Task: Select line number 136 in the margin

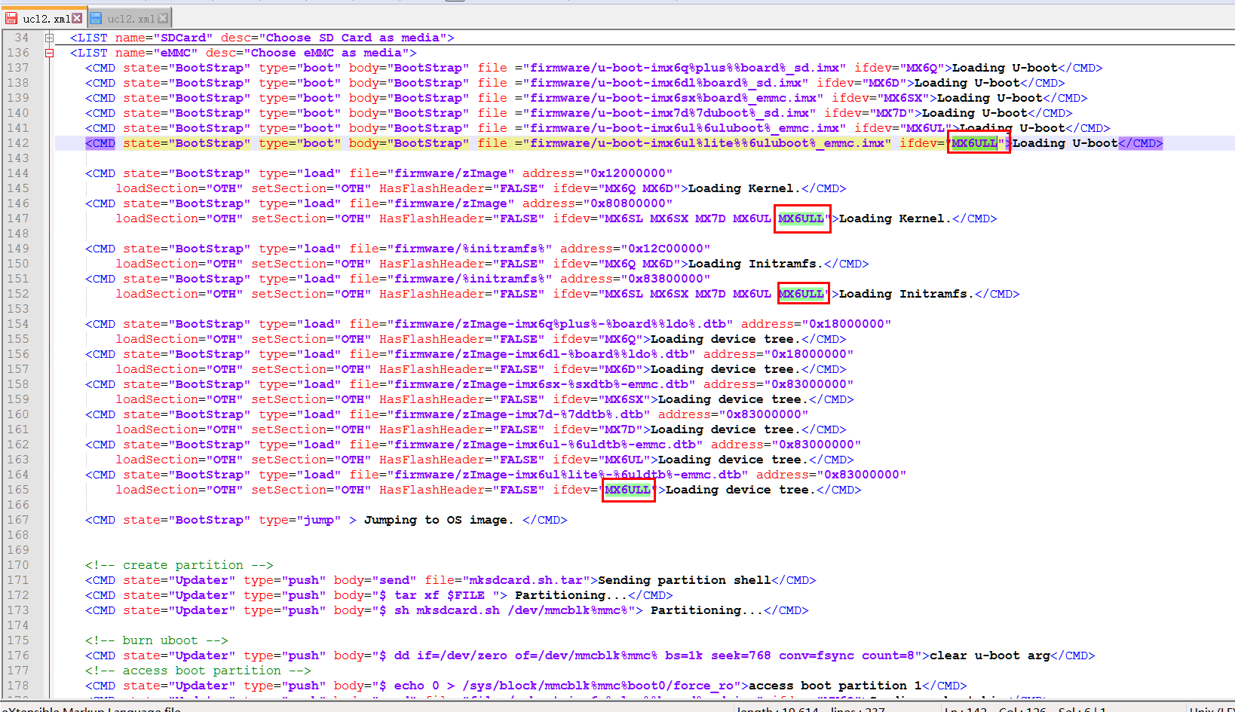Action: coord(18,53)
